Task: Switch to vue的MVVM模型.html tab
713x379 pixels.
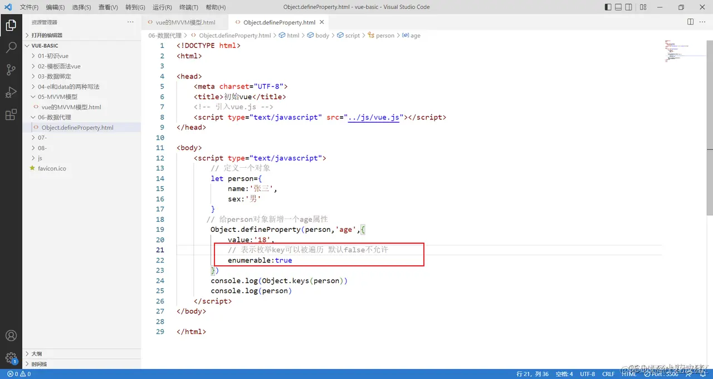Action: [x=185, y=22]
